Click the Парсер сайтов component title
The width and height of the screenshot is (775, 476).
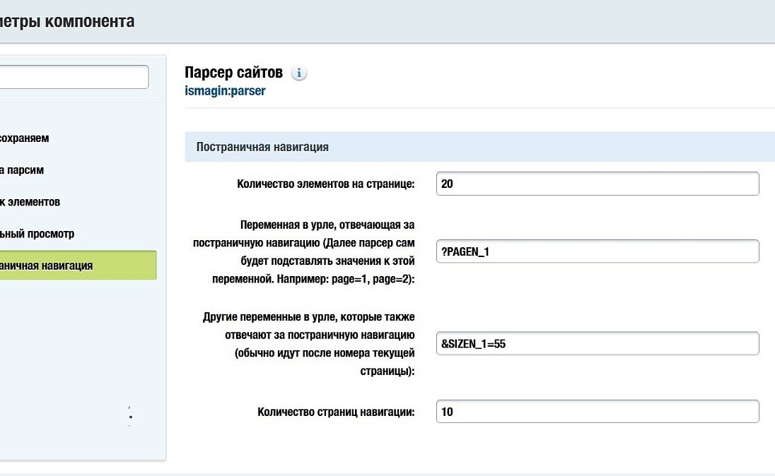233,73
